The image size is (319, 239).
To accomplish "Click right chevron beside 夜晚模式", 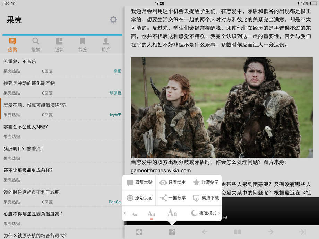I will [219, 213].
